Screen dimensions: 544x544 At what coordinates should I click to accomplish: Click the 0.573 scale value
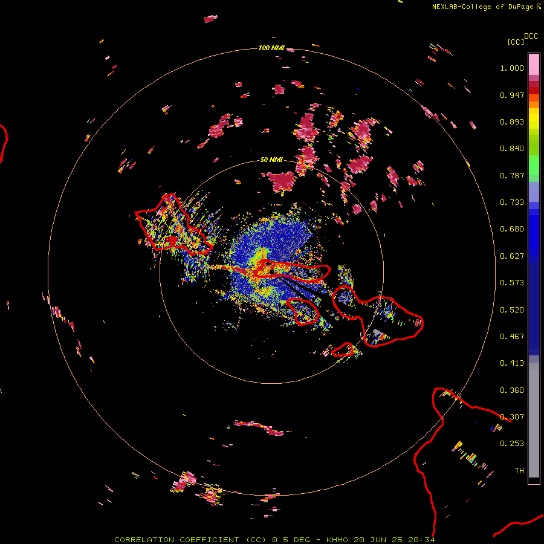click(x=512, y=283)
